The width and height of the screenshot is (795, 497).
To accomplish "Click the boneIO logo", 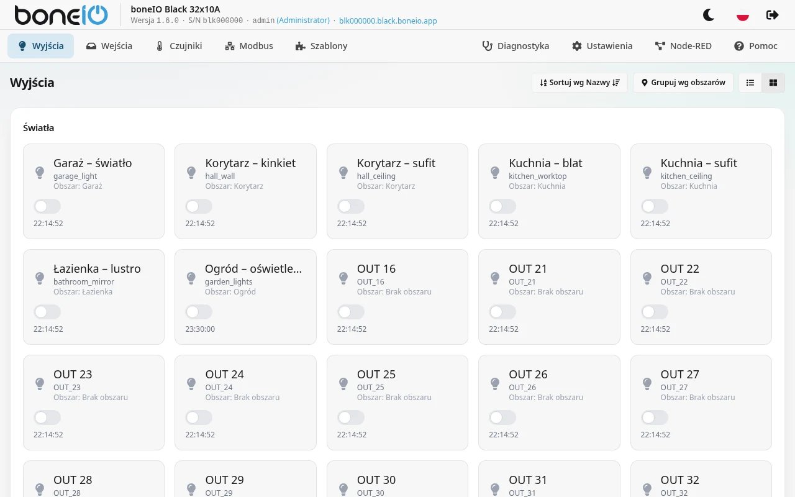I will tap(61, 15).
